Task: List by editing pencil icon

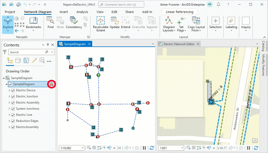Action: click(34, 60)
